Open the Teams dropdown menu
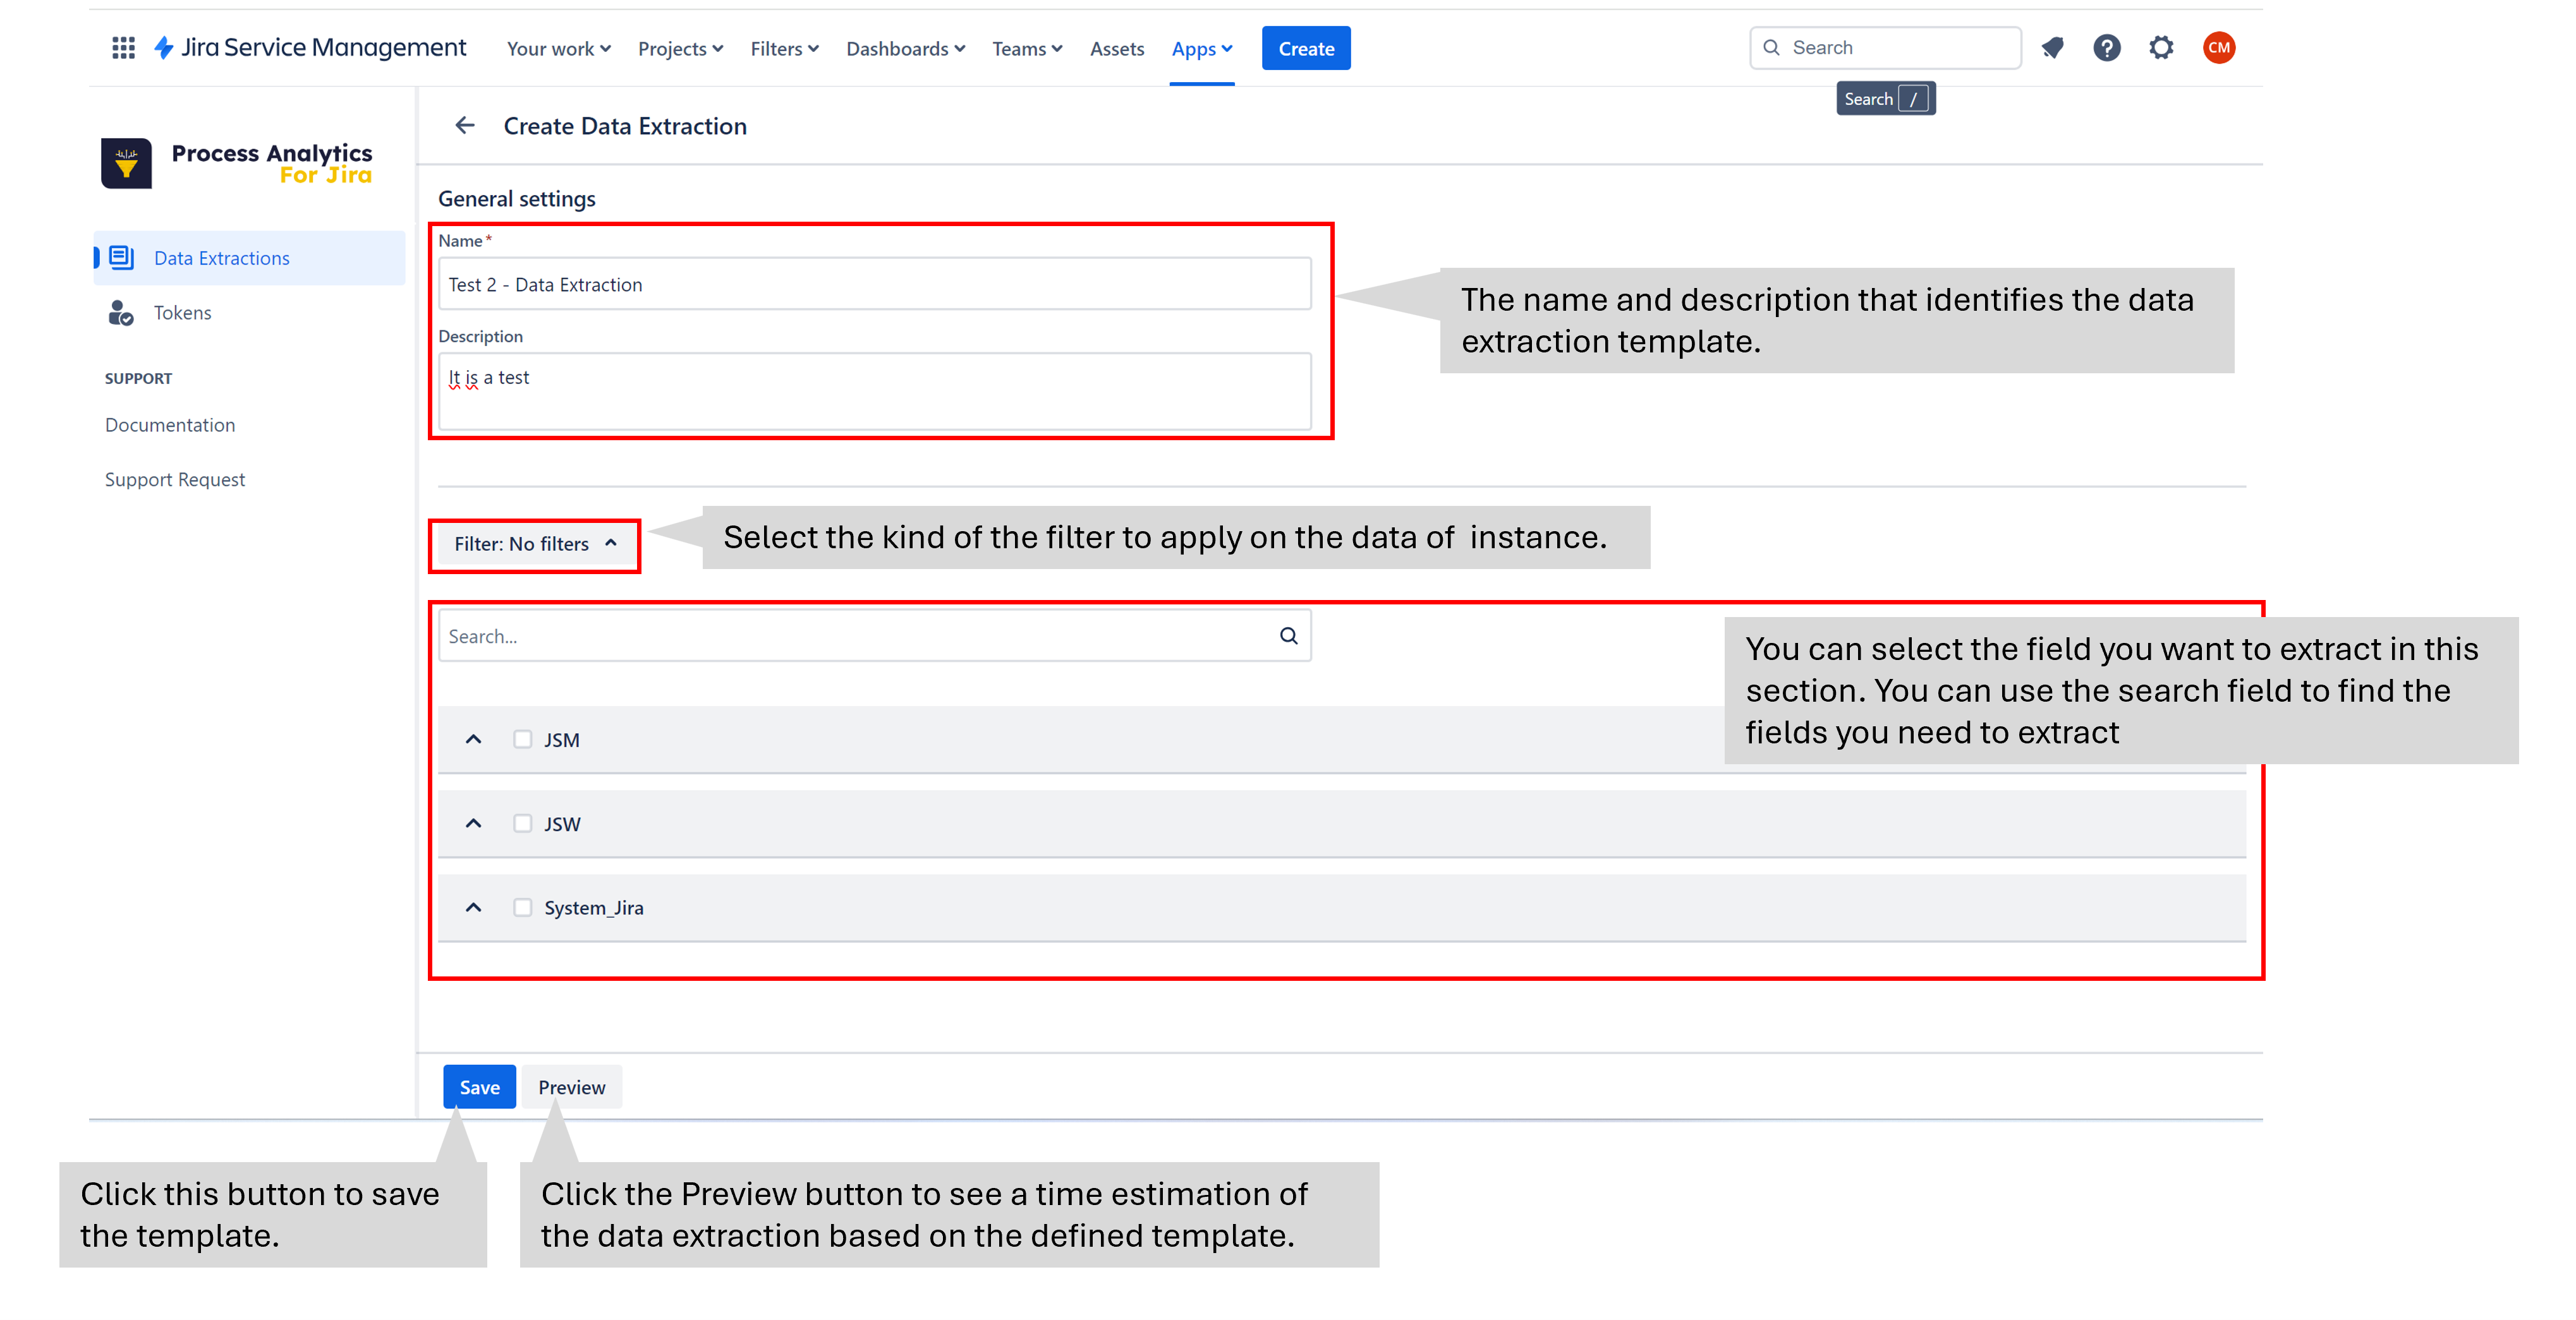The image size is (2576, 1320). click(1027, 49)
